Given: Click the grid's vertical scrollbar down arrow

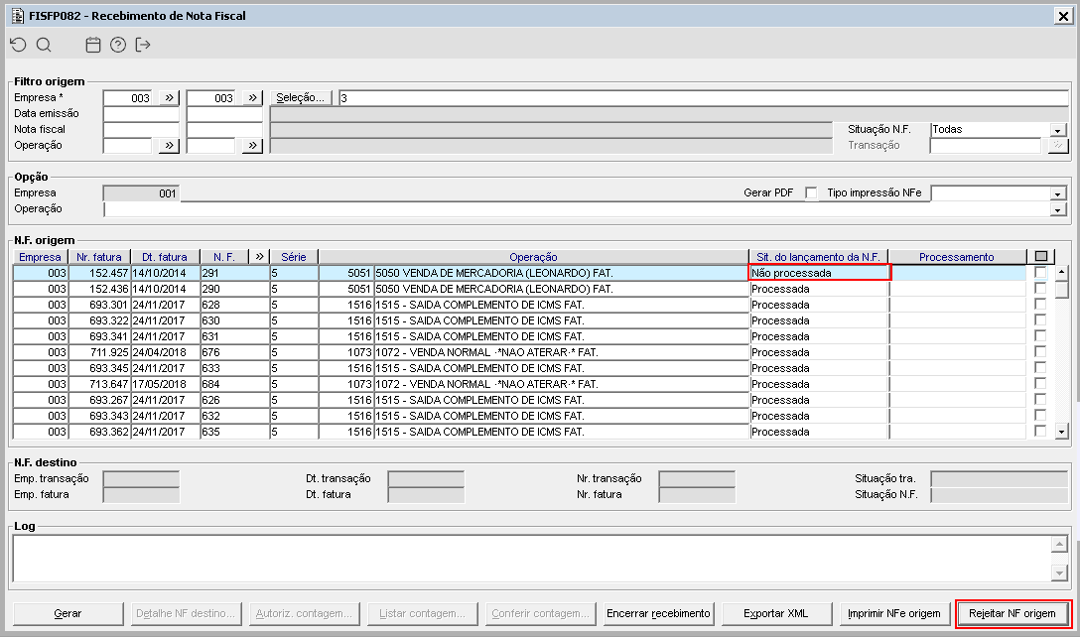Looking at the screenshot, I should (1061, 432).
